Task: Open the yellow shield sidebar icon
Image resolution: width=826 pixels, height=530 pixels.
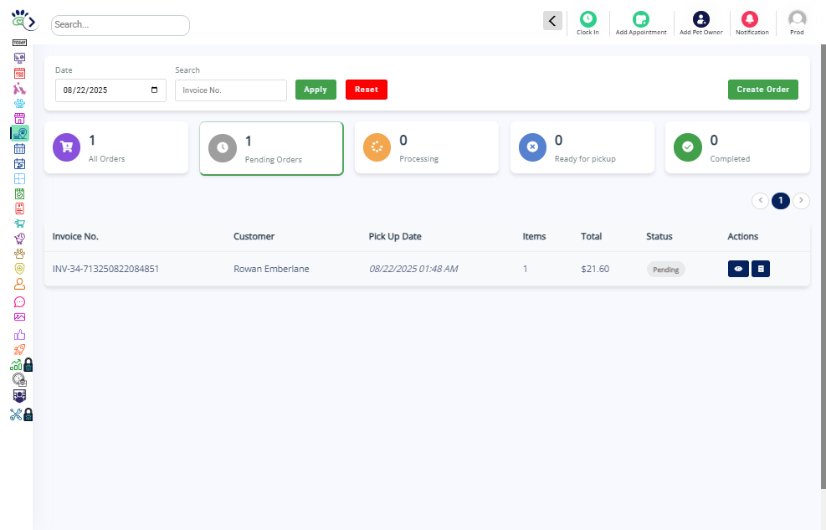Action: (x=19, y=269)
